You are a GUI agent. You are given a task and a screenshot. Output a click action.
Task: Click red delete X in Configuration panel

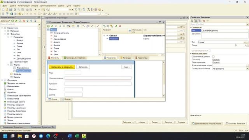click(x=24, y=21)
